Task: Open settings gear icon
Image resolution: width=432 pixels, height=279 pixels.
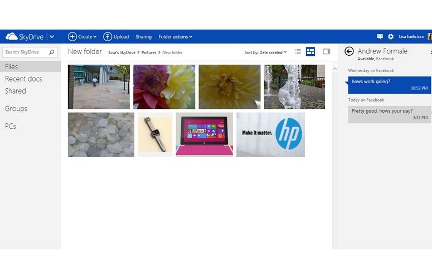Action: point(391,36)
